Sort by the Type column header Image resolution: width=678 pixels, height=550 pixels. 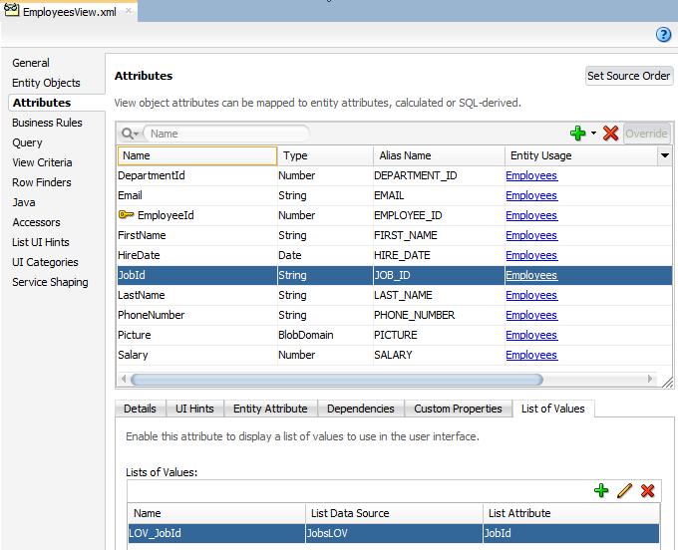coord(325,155)
